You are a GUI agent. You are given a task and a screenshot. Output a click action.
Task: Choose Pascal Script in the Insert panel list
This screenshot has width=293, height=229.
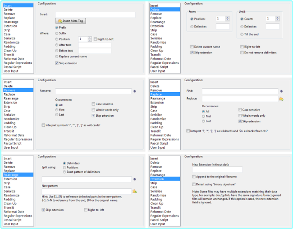[x=18, y=67]
